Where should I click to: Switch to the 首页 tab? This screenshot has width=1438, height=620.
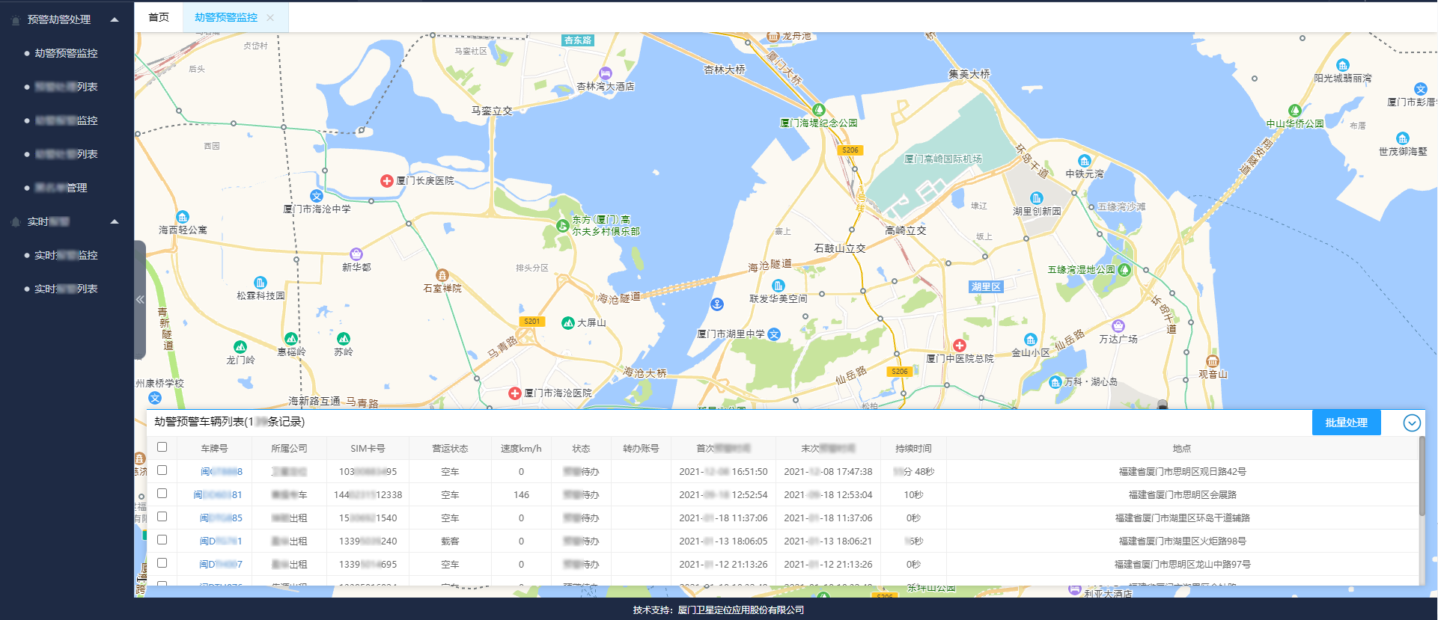(159, 17)
